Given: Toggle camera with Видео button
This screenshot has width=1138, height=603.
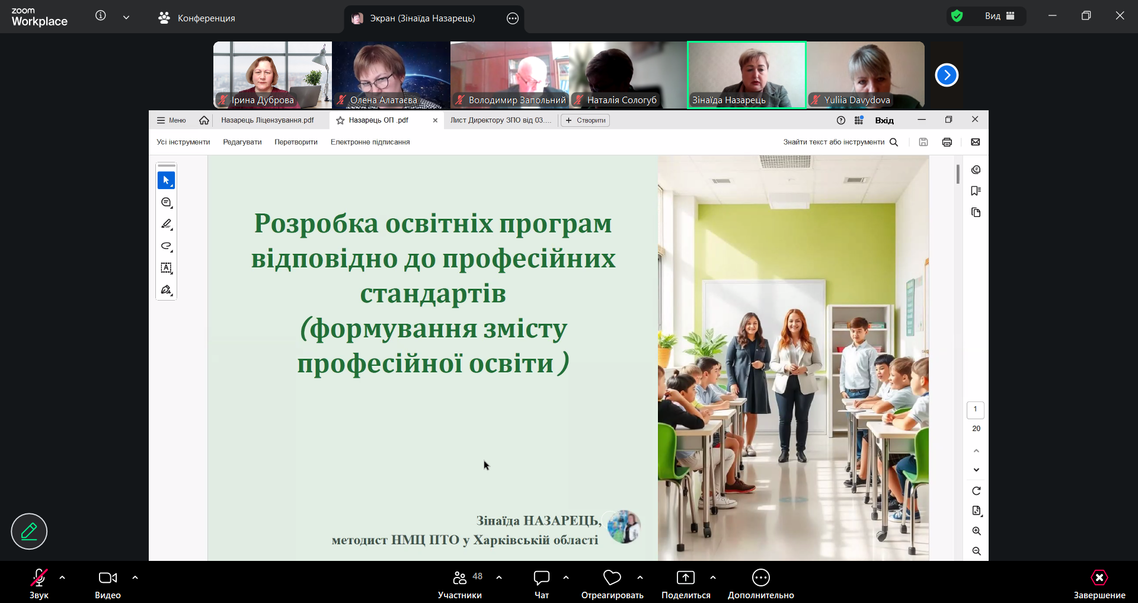Looking at the screenshot, I should pos(107,578).
